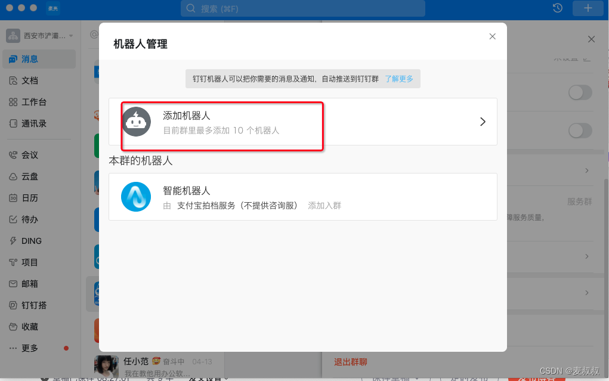The image size is (609, 381).
Task: Click the Favorites (收藏) icon
Action: 13,327
